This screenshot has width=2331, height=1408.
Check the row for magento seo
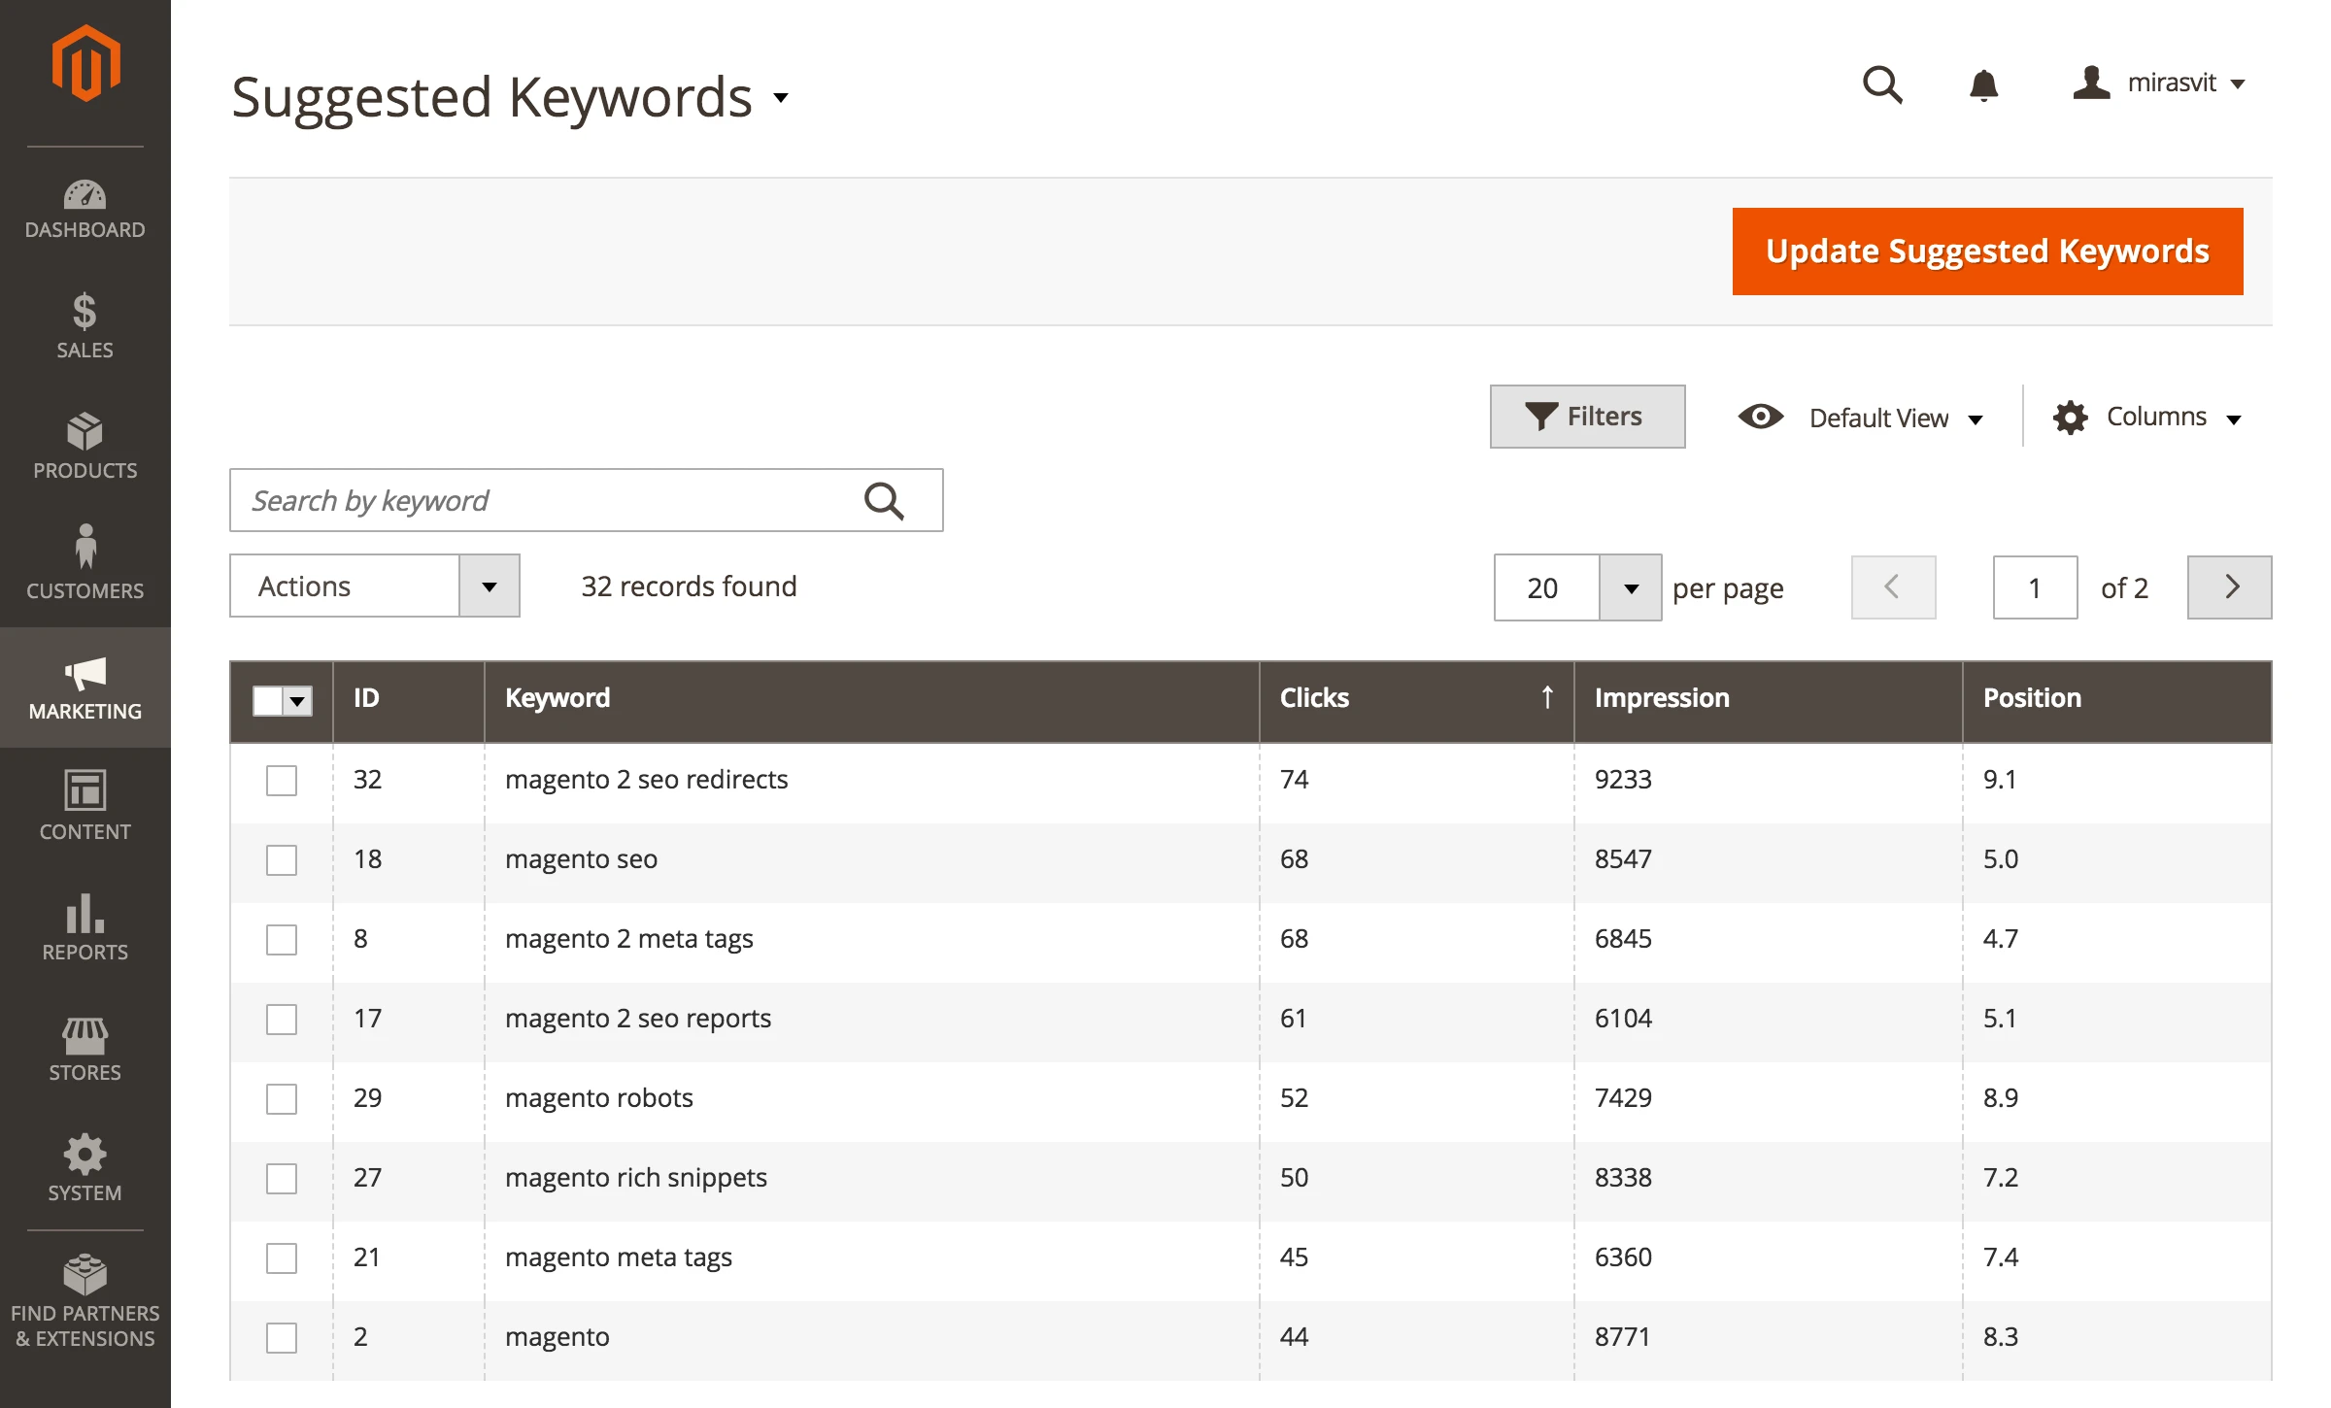[x=282, y=859]
